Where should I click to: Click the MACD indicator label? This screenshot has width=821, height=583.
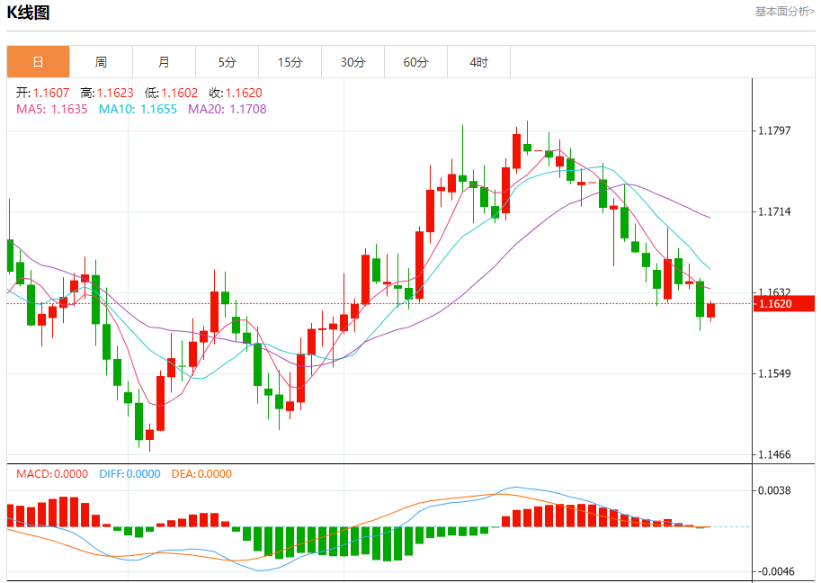coord(52,473)
